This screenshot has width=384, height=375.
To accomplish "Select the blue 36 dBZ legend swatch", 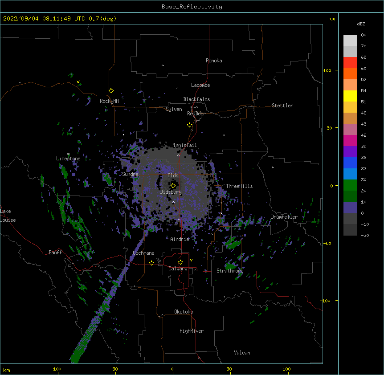I will pyautogui.click(x=350, y=163).
